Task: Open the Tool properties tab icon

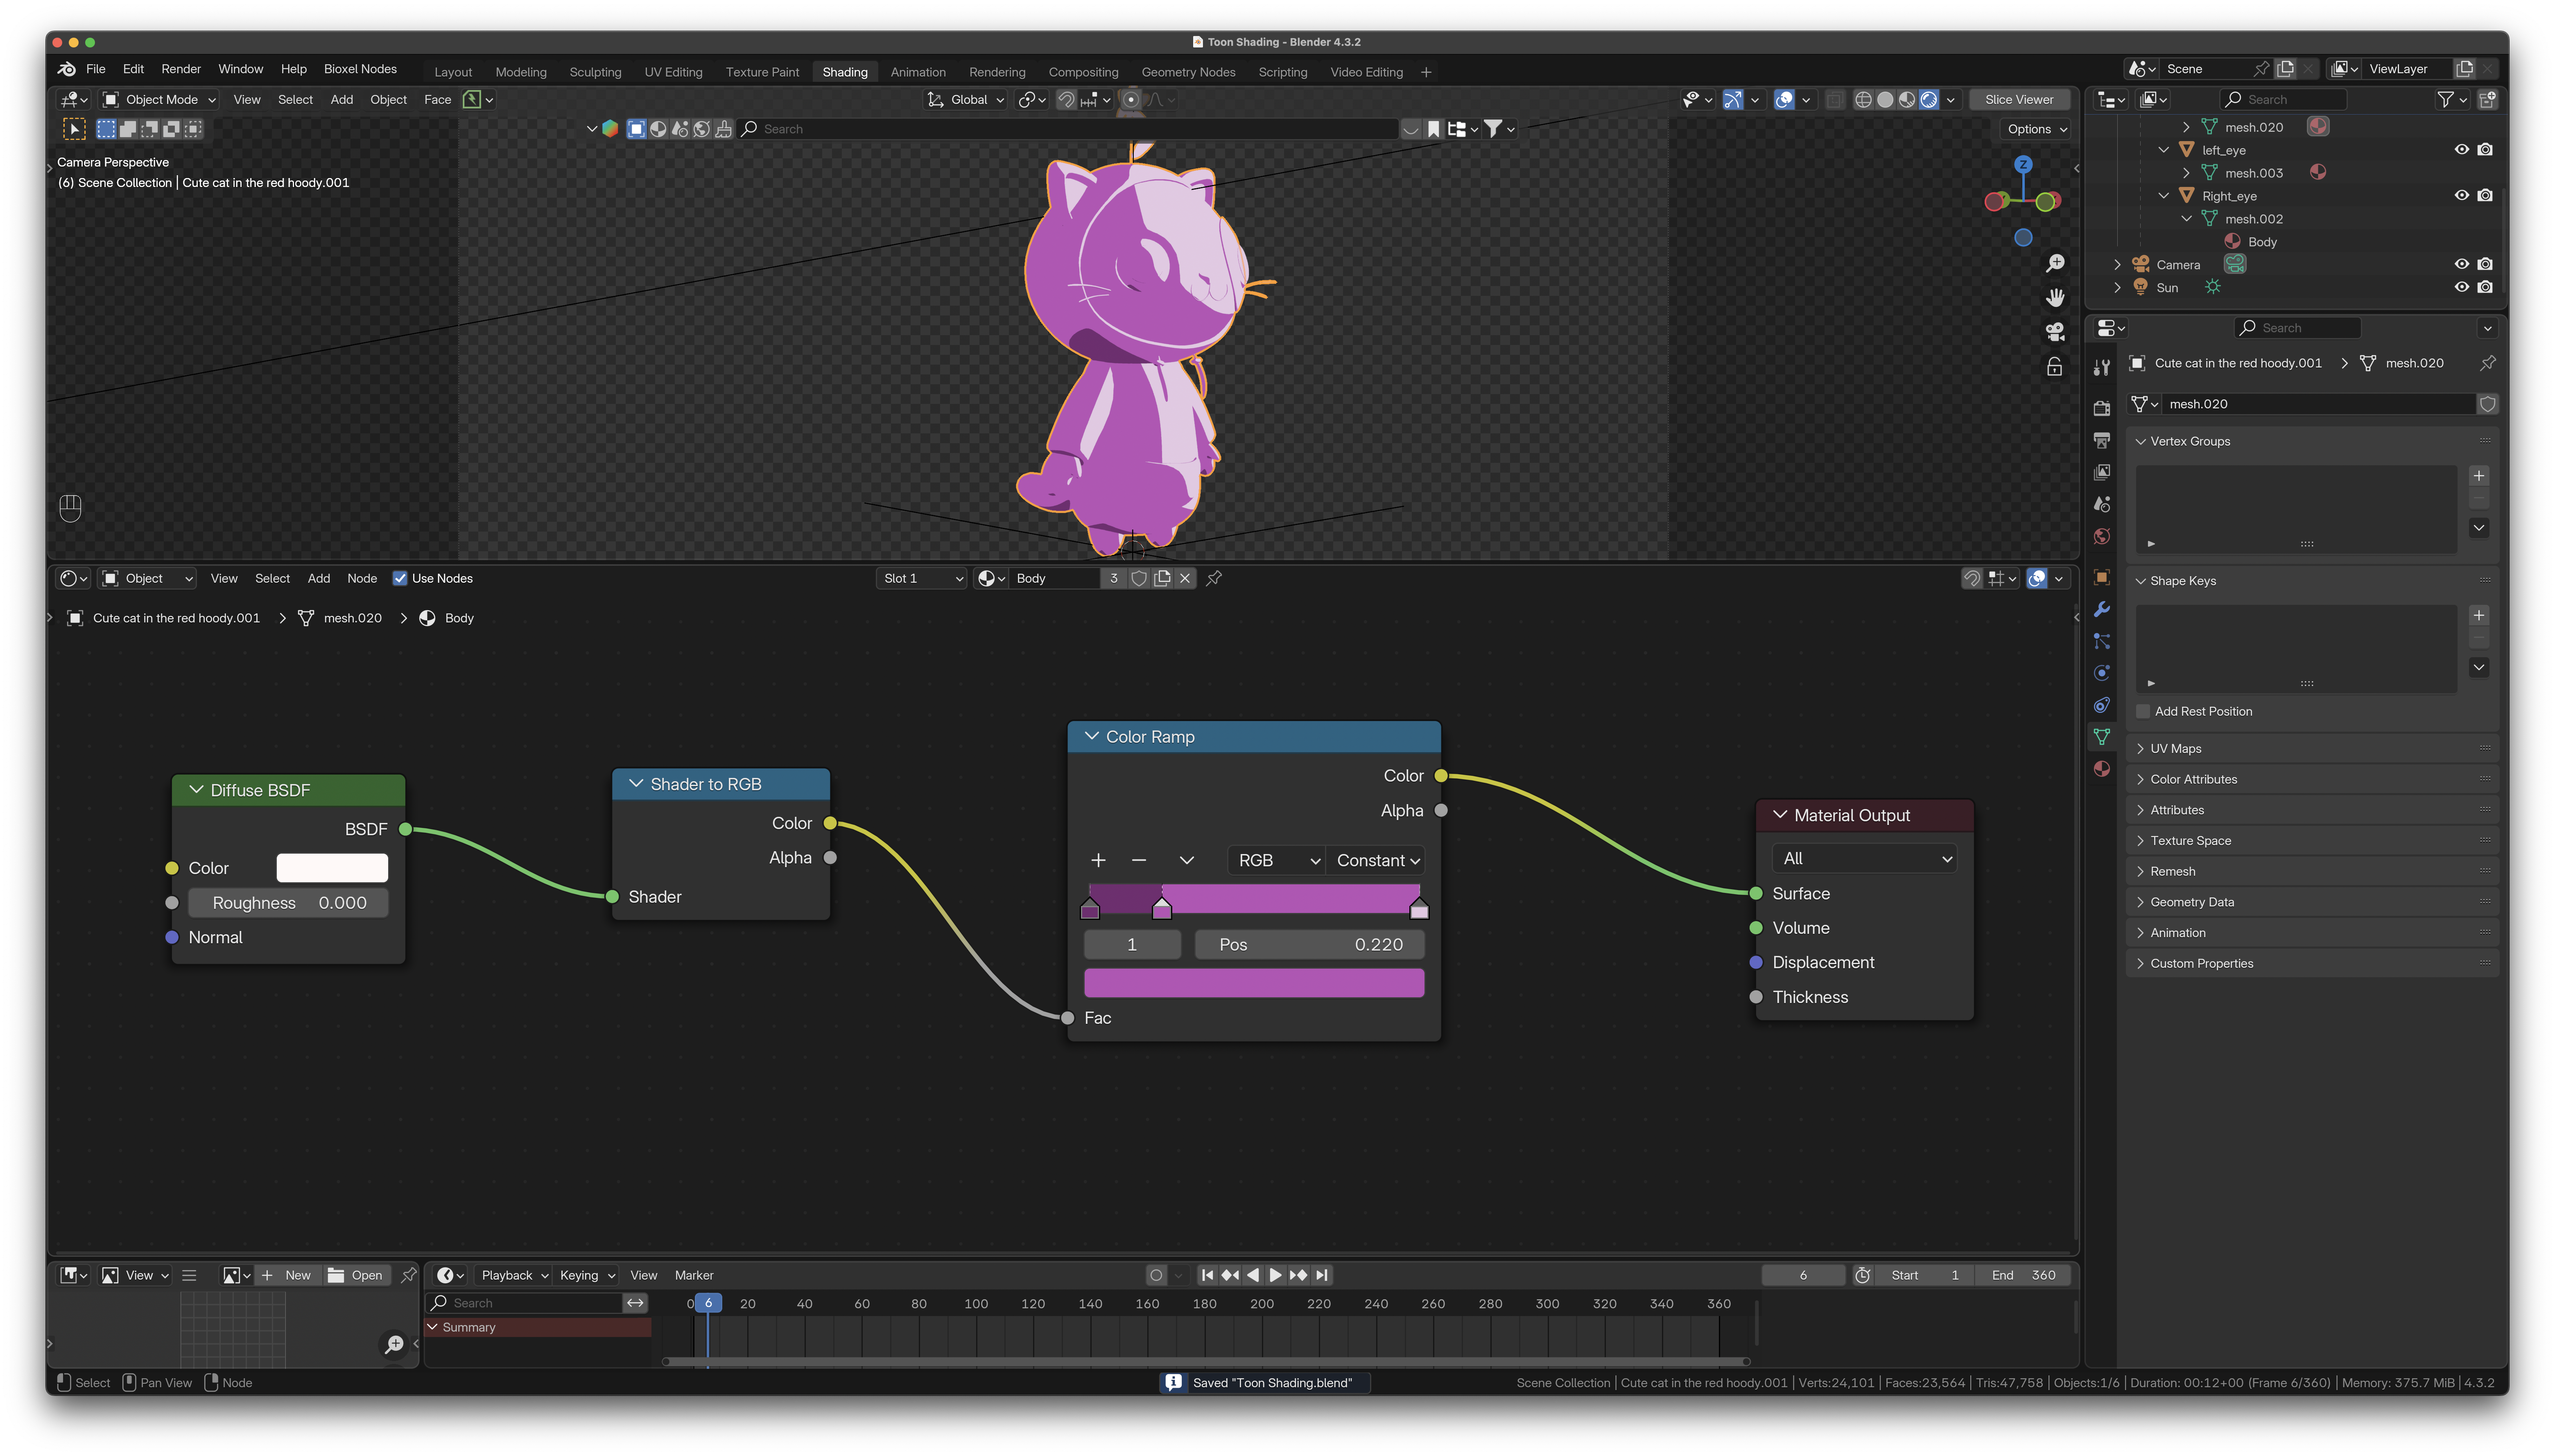Action: click(2102, 368)
